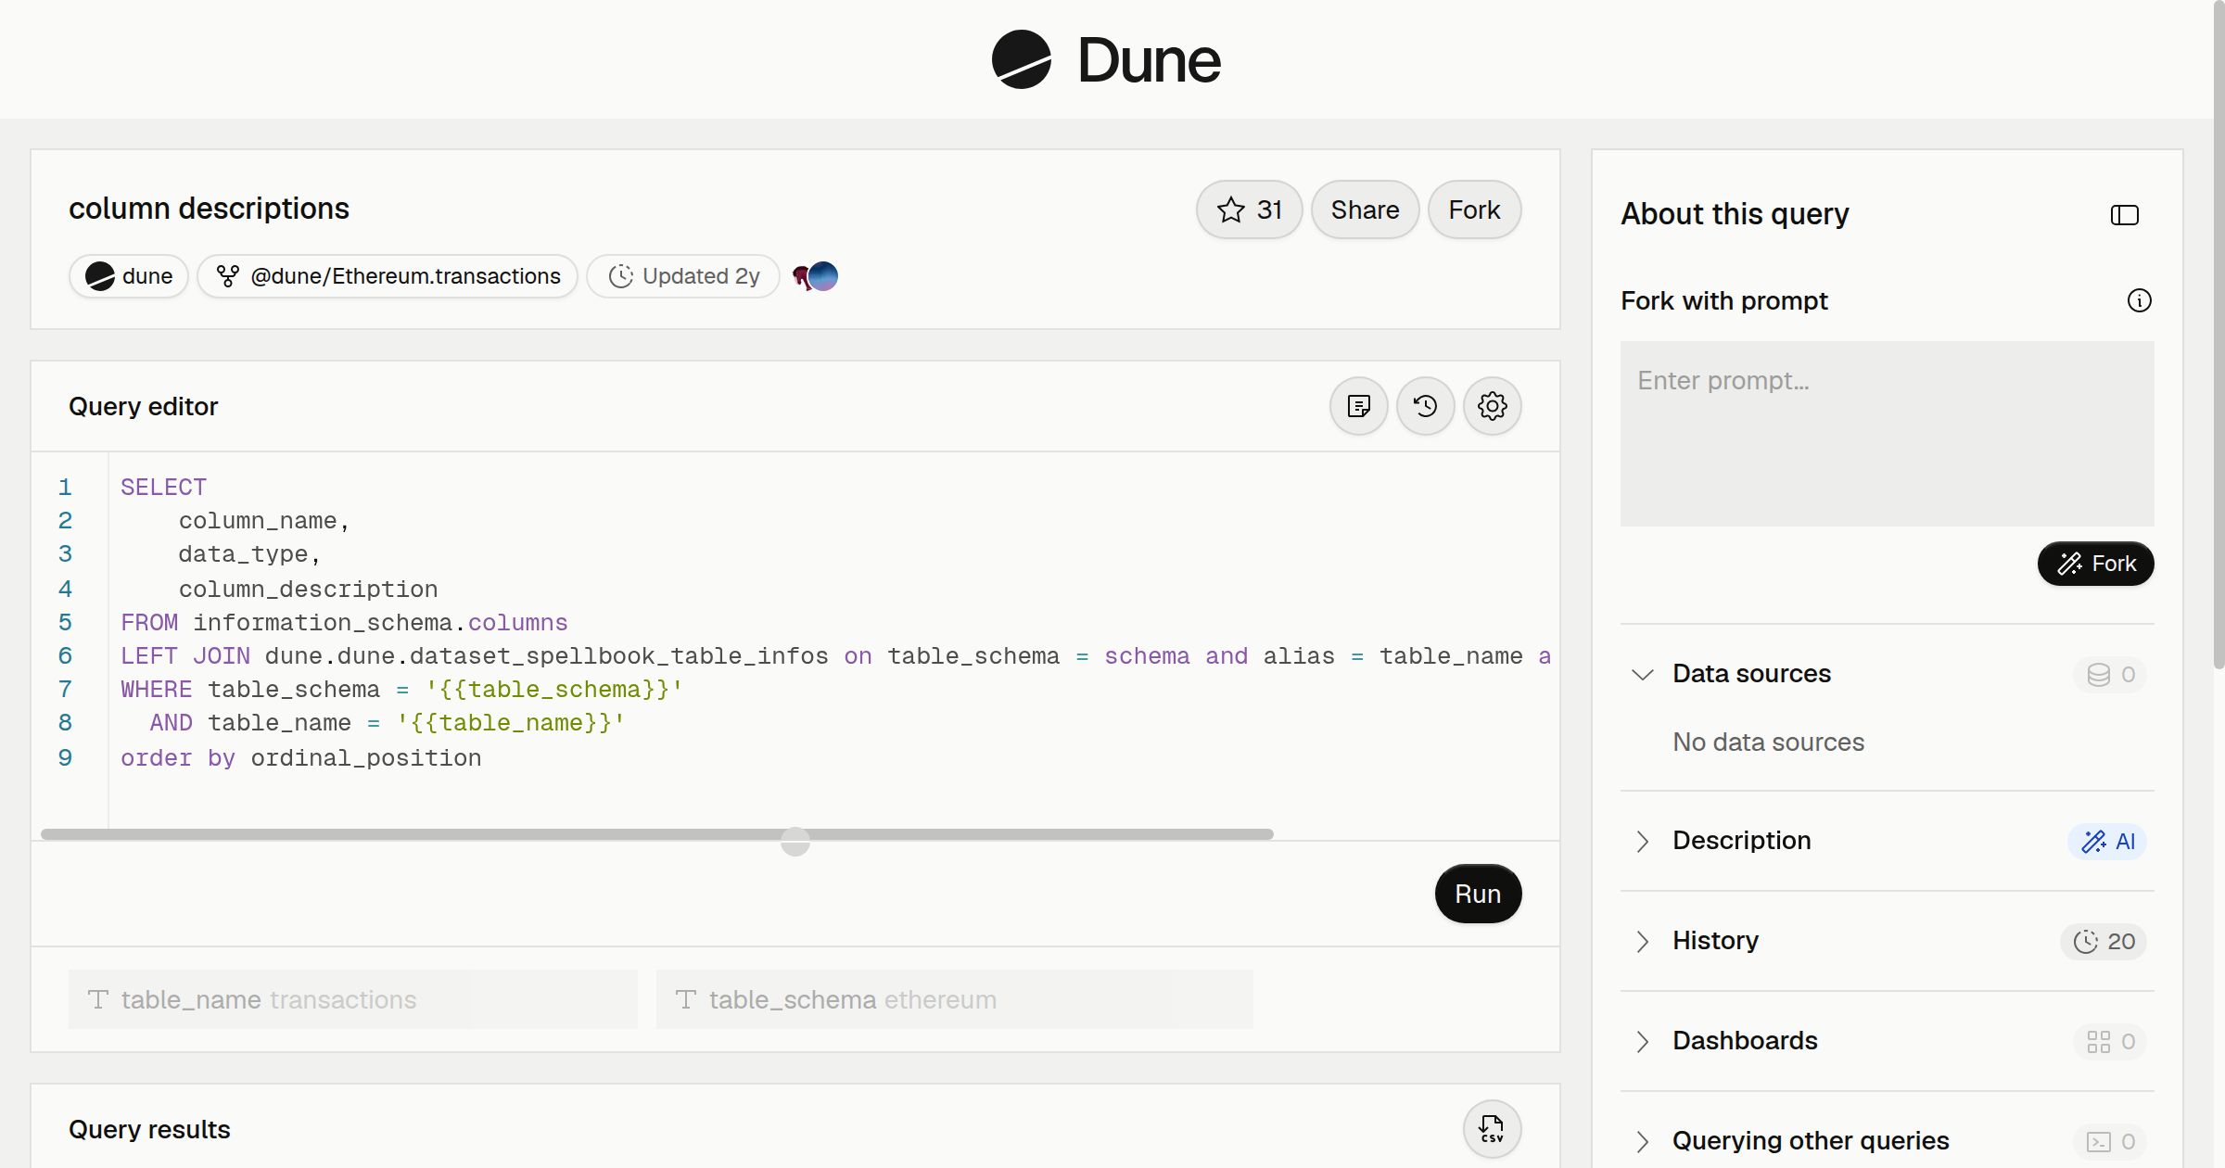Click 'information_schema' in line 5
The height and width of the screenshot is (1168, 2225).
point(323,623)
